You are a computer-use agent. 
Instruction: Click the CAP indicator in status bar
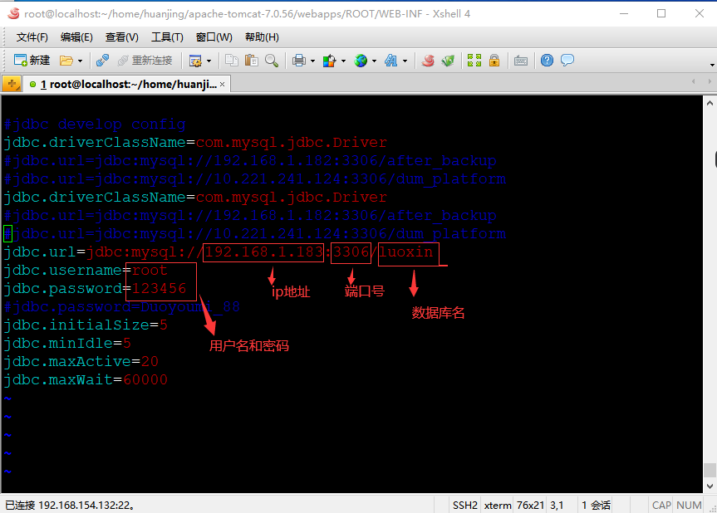661,506
